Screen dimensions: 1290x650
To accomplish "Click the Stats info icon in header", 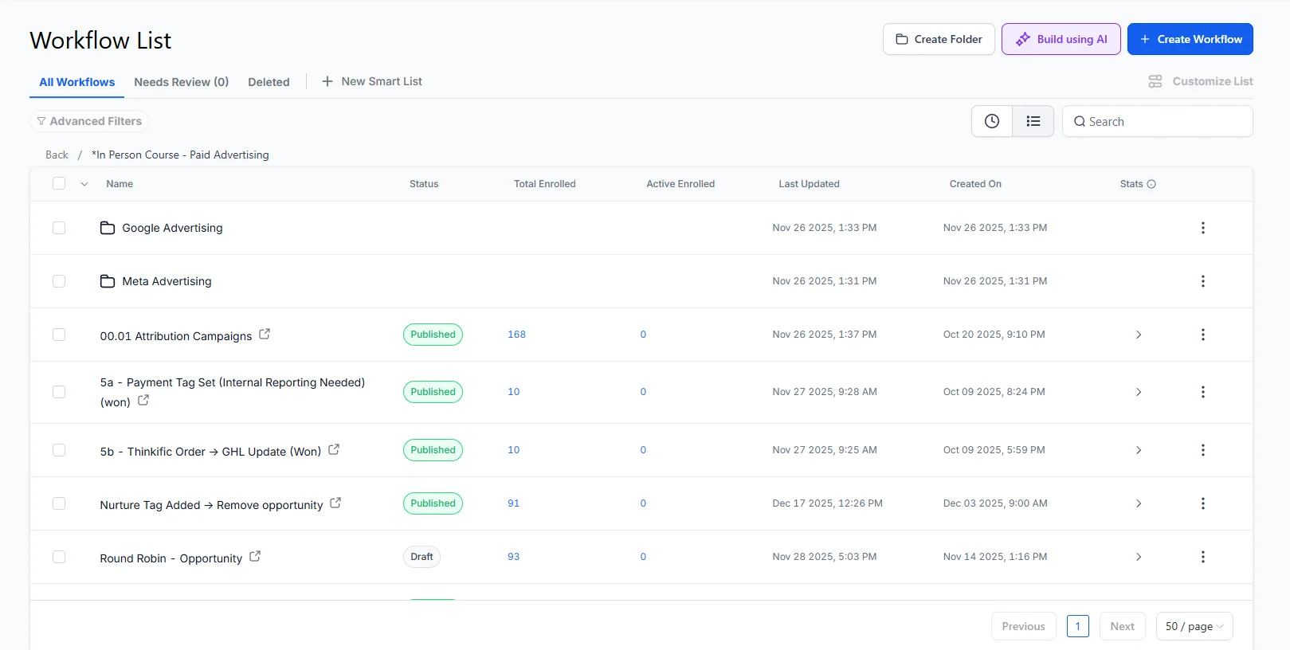I will [1151, 184].
